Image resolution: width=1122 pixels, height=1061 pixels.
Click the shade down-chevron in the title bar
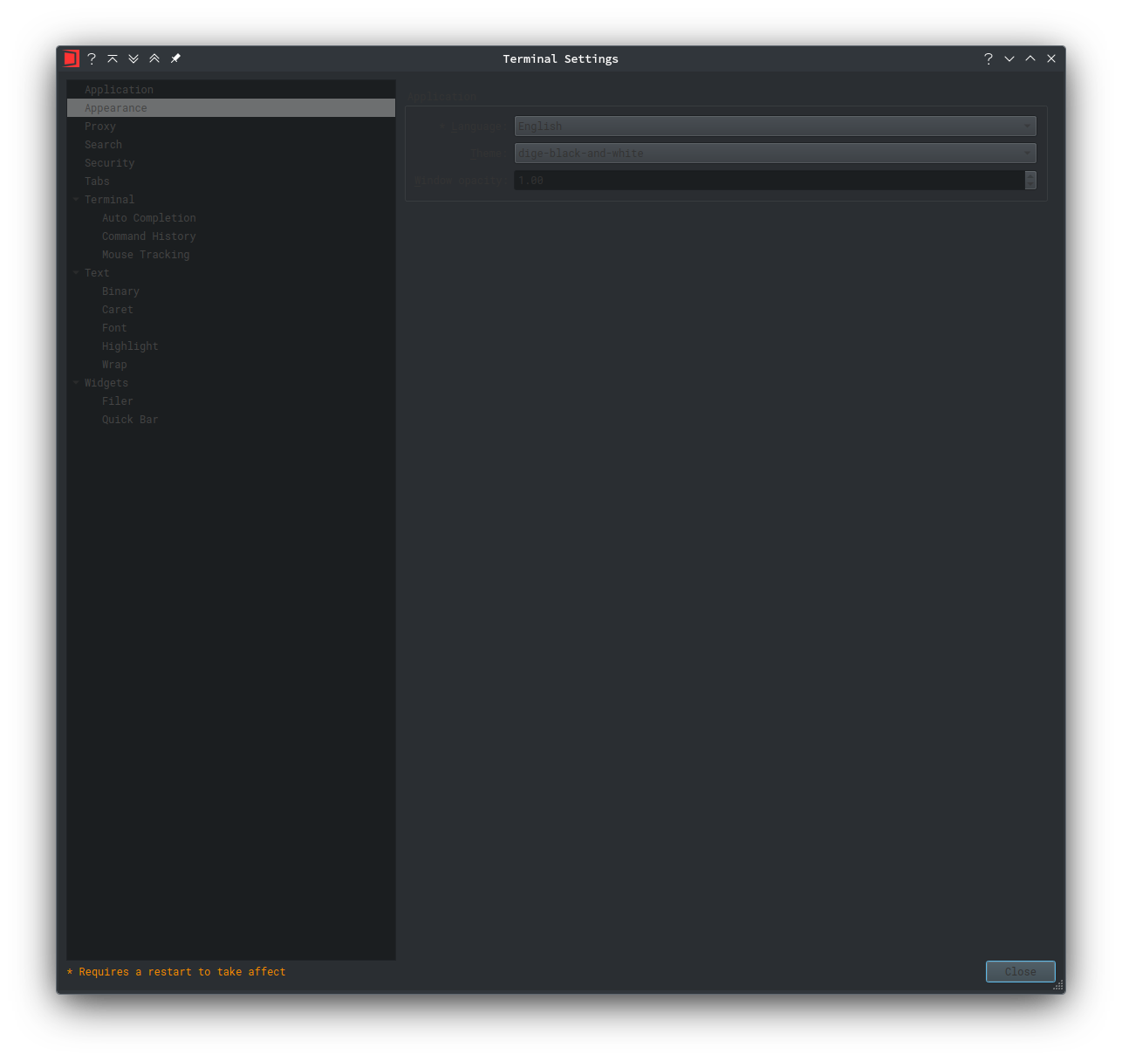(1009, 58)
